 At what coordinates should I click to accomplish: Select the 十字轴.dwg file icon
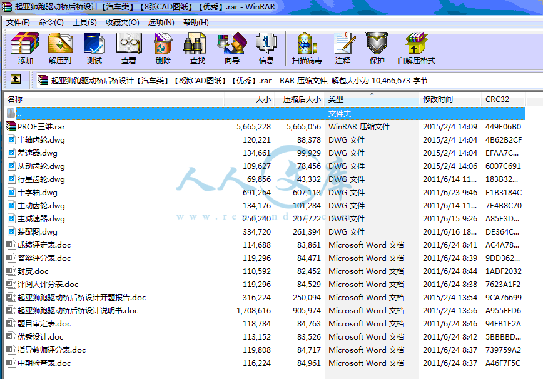tap(11, 193)
